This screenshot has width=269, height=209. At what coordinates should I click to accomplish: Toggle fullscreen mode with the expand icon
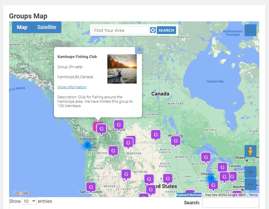250,30
